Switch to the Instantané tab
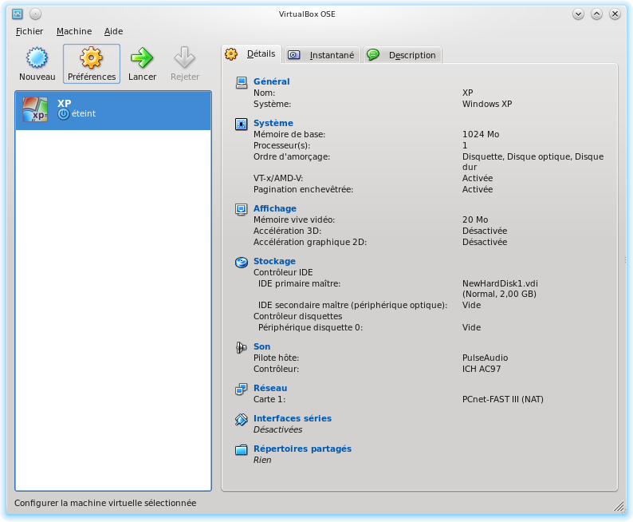 [321, 55]
